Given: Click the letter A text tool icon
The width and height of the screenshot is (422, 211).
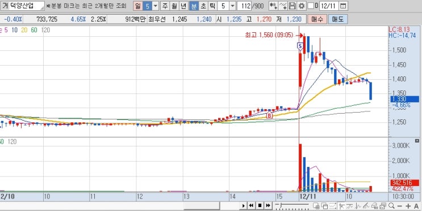Looking at the screenshot, I should coord(416,206).
